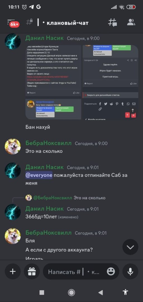Jump to latest messages chevron button
Image resolution: width=143 pixels, height=302 pixels.
pos(130,247)
